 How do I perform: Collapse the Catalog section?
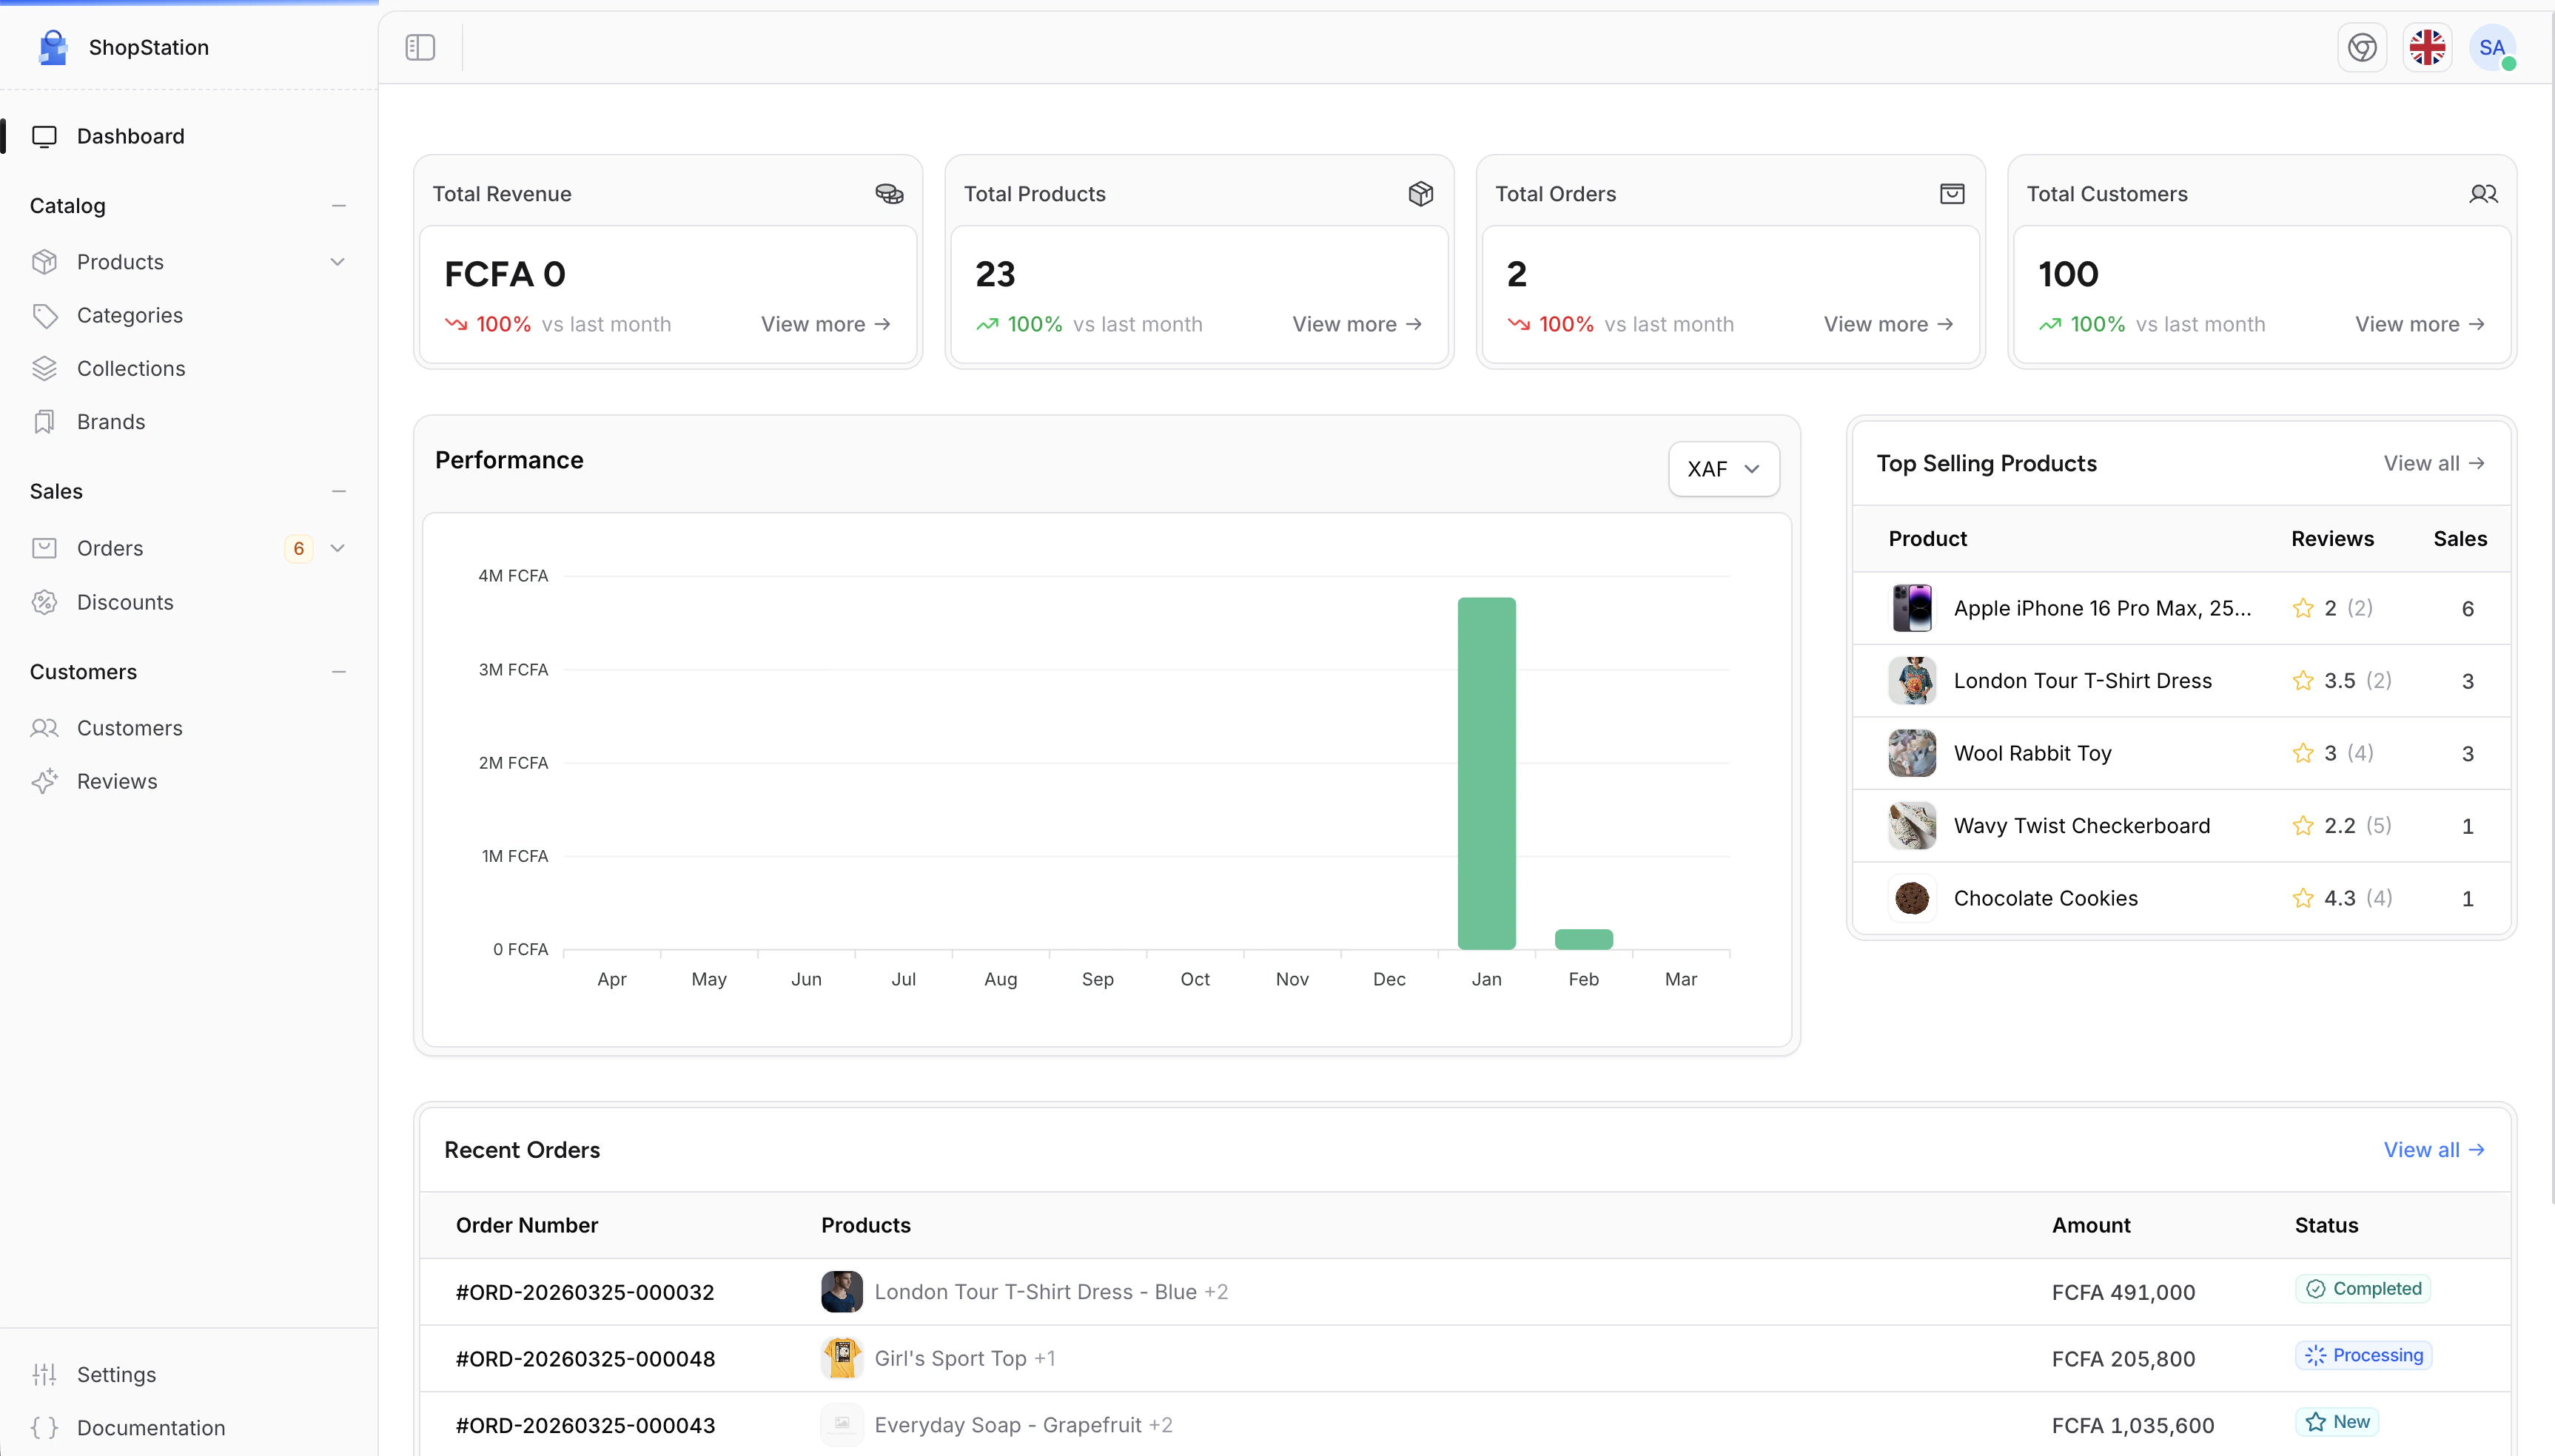point(338,206)
